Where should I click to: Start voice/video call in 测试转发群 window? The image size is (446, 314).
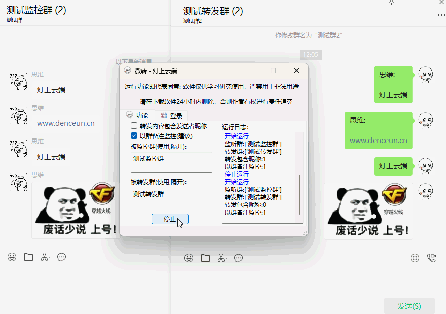click(x=431, y=258)
